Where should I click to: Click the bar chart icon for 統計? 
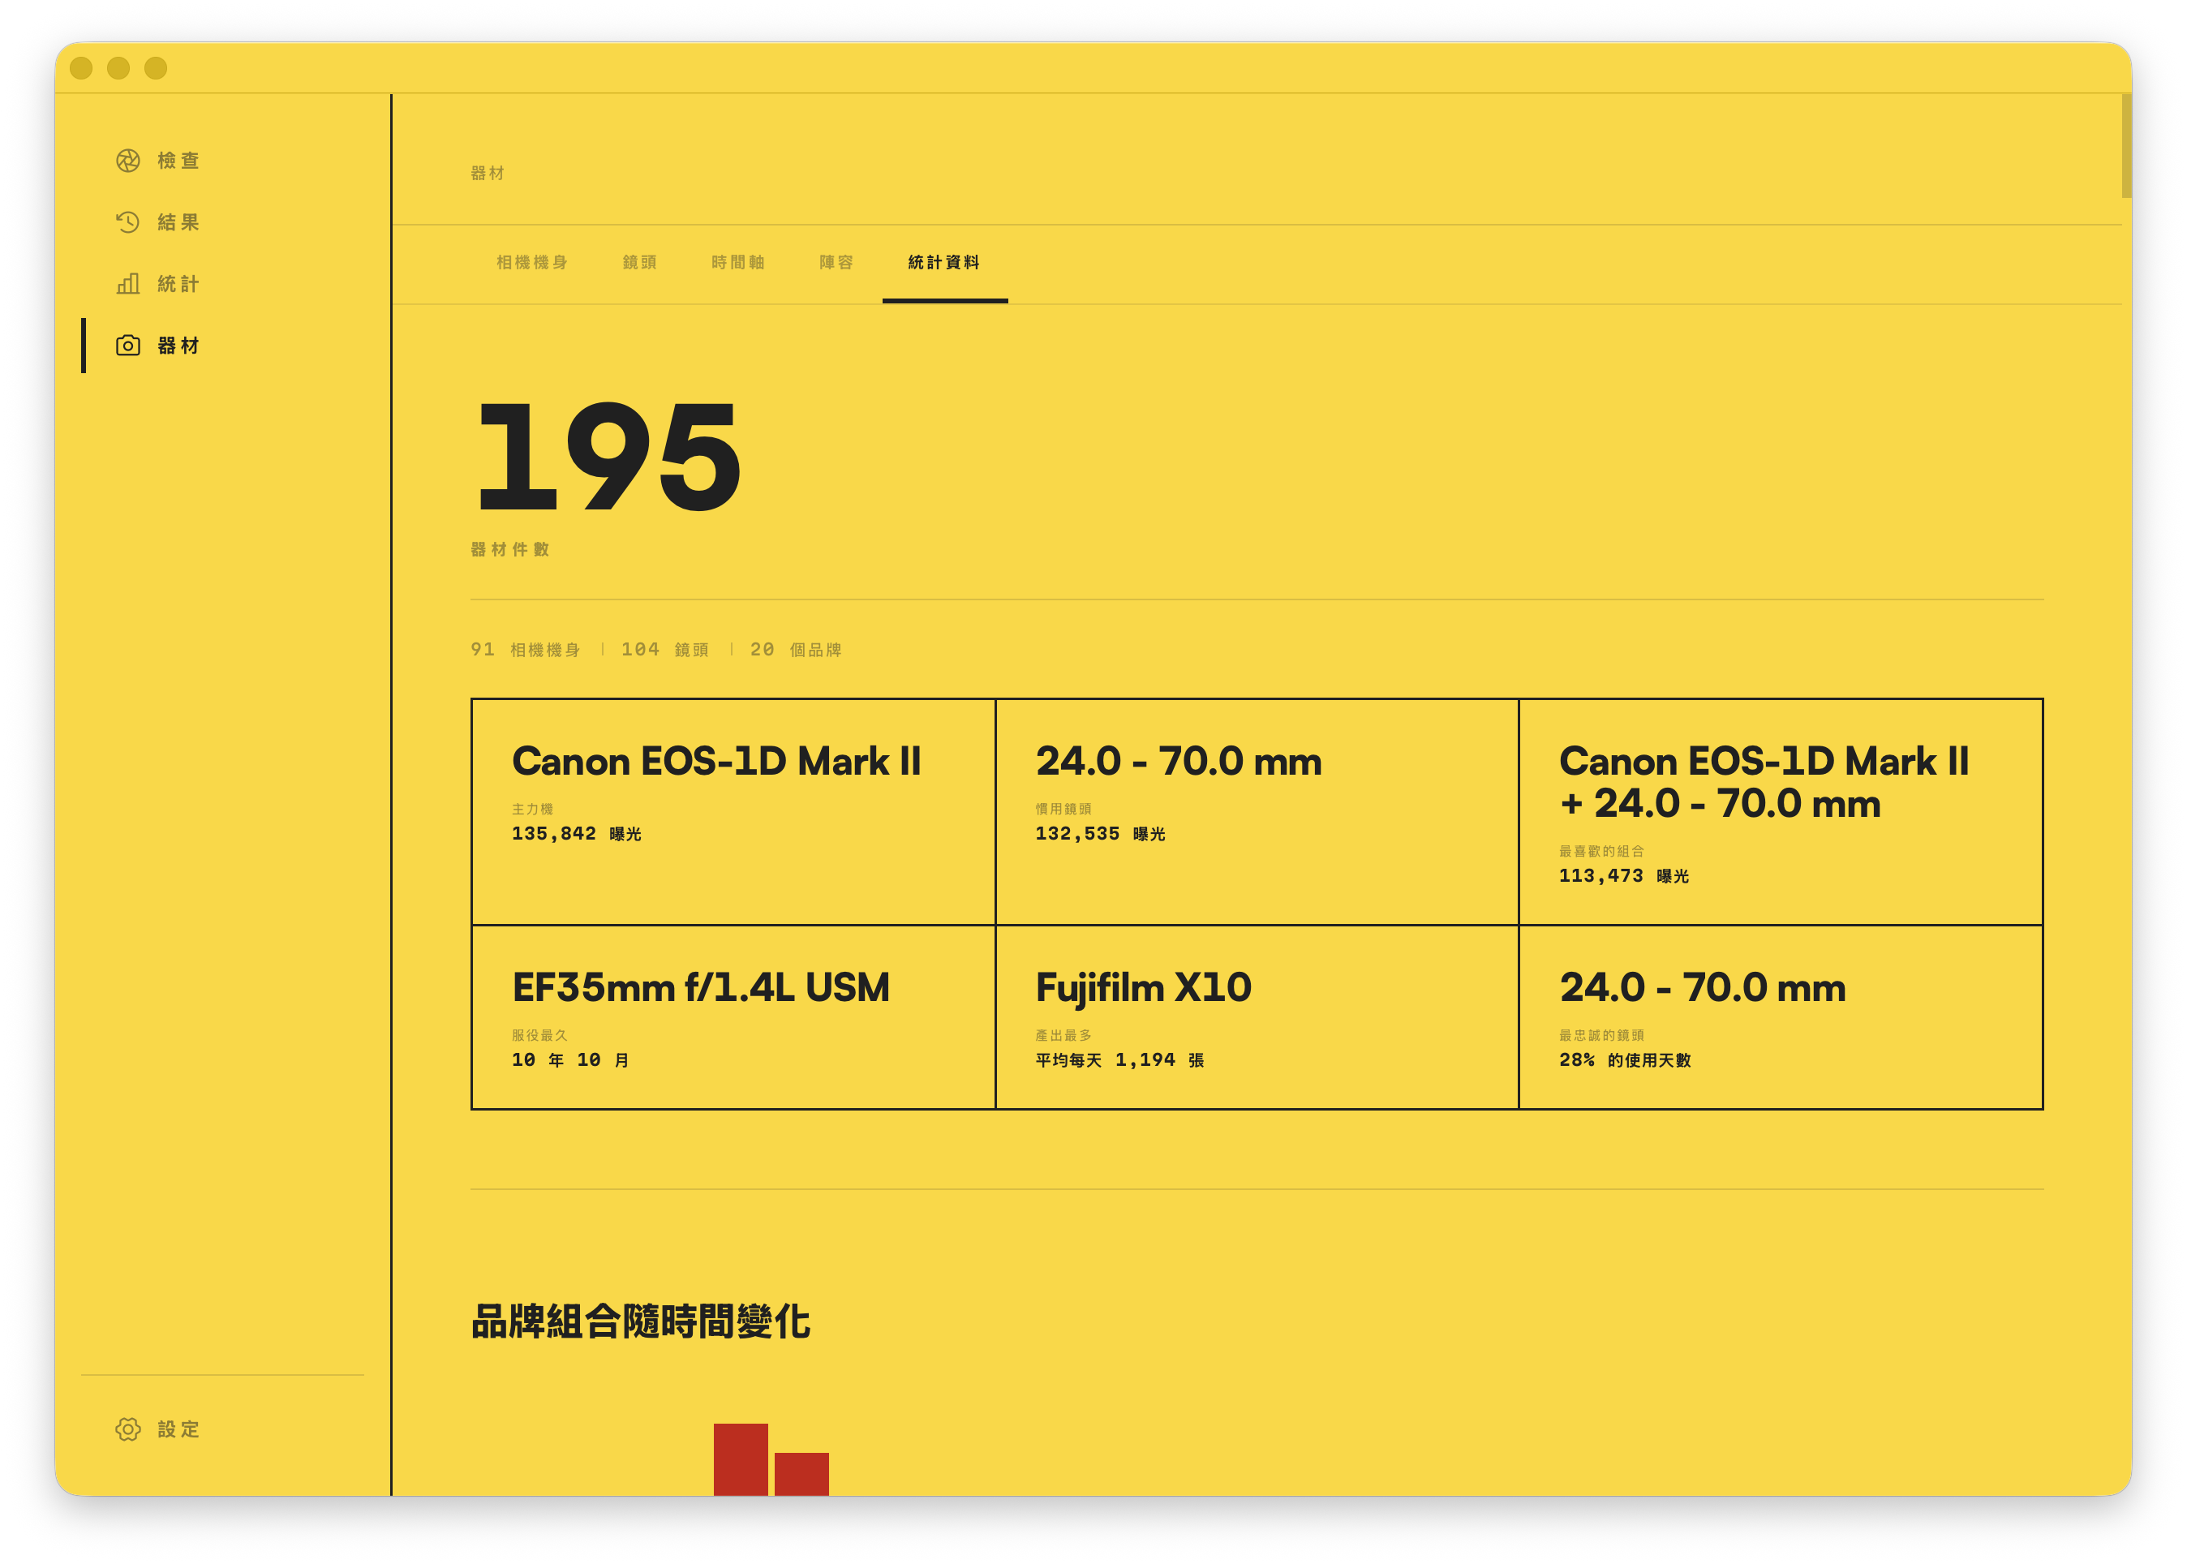point(128,283)
